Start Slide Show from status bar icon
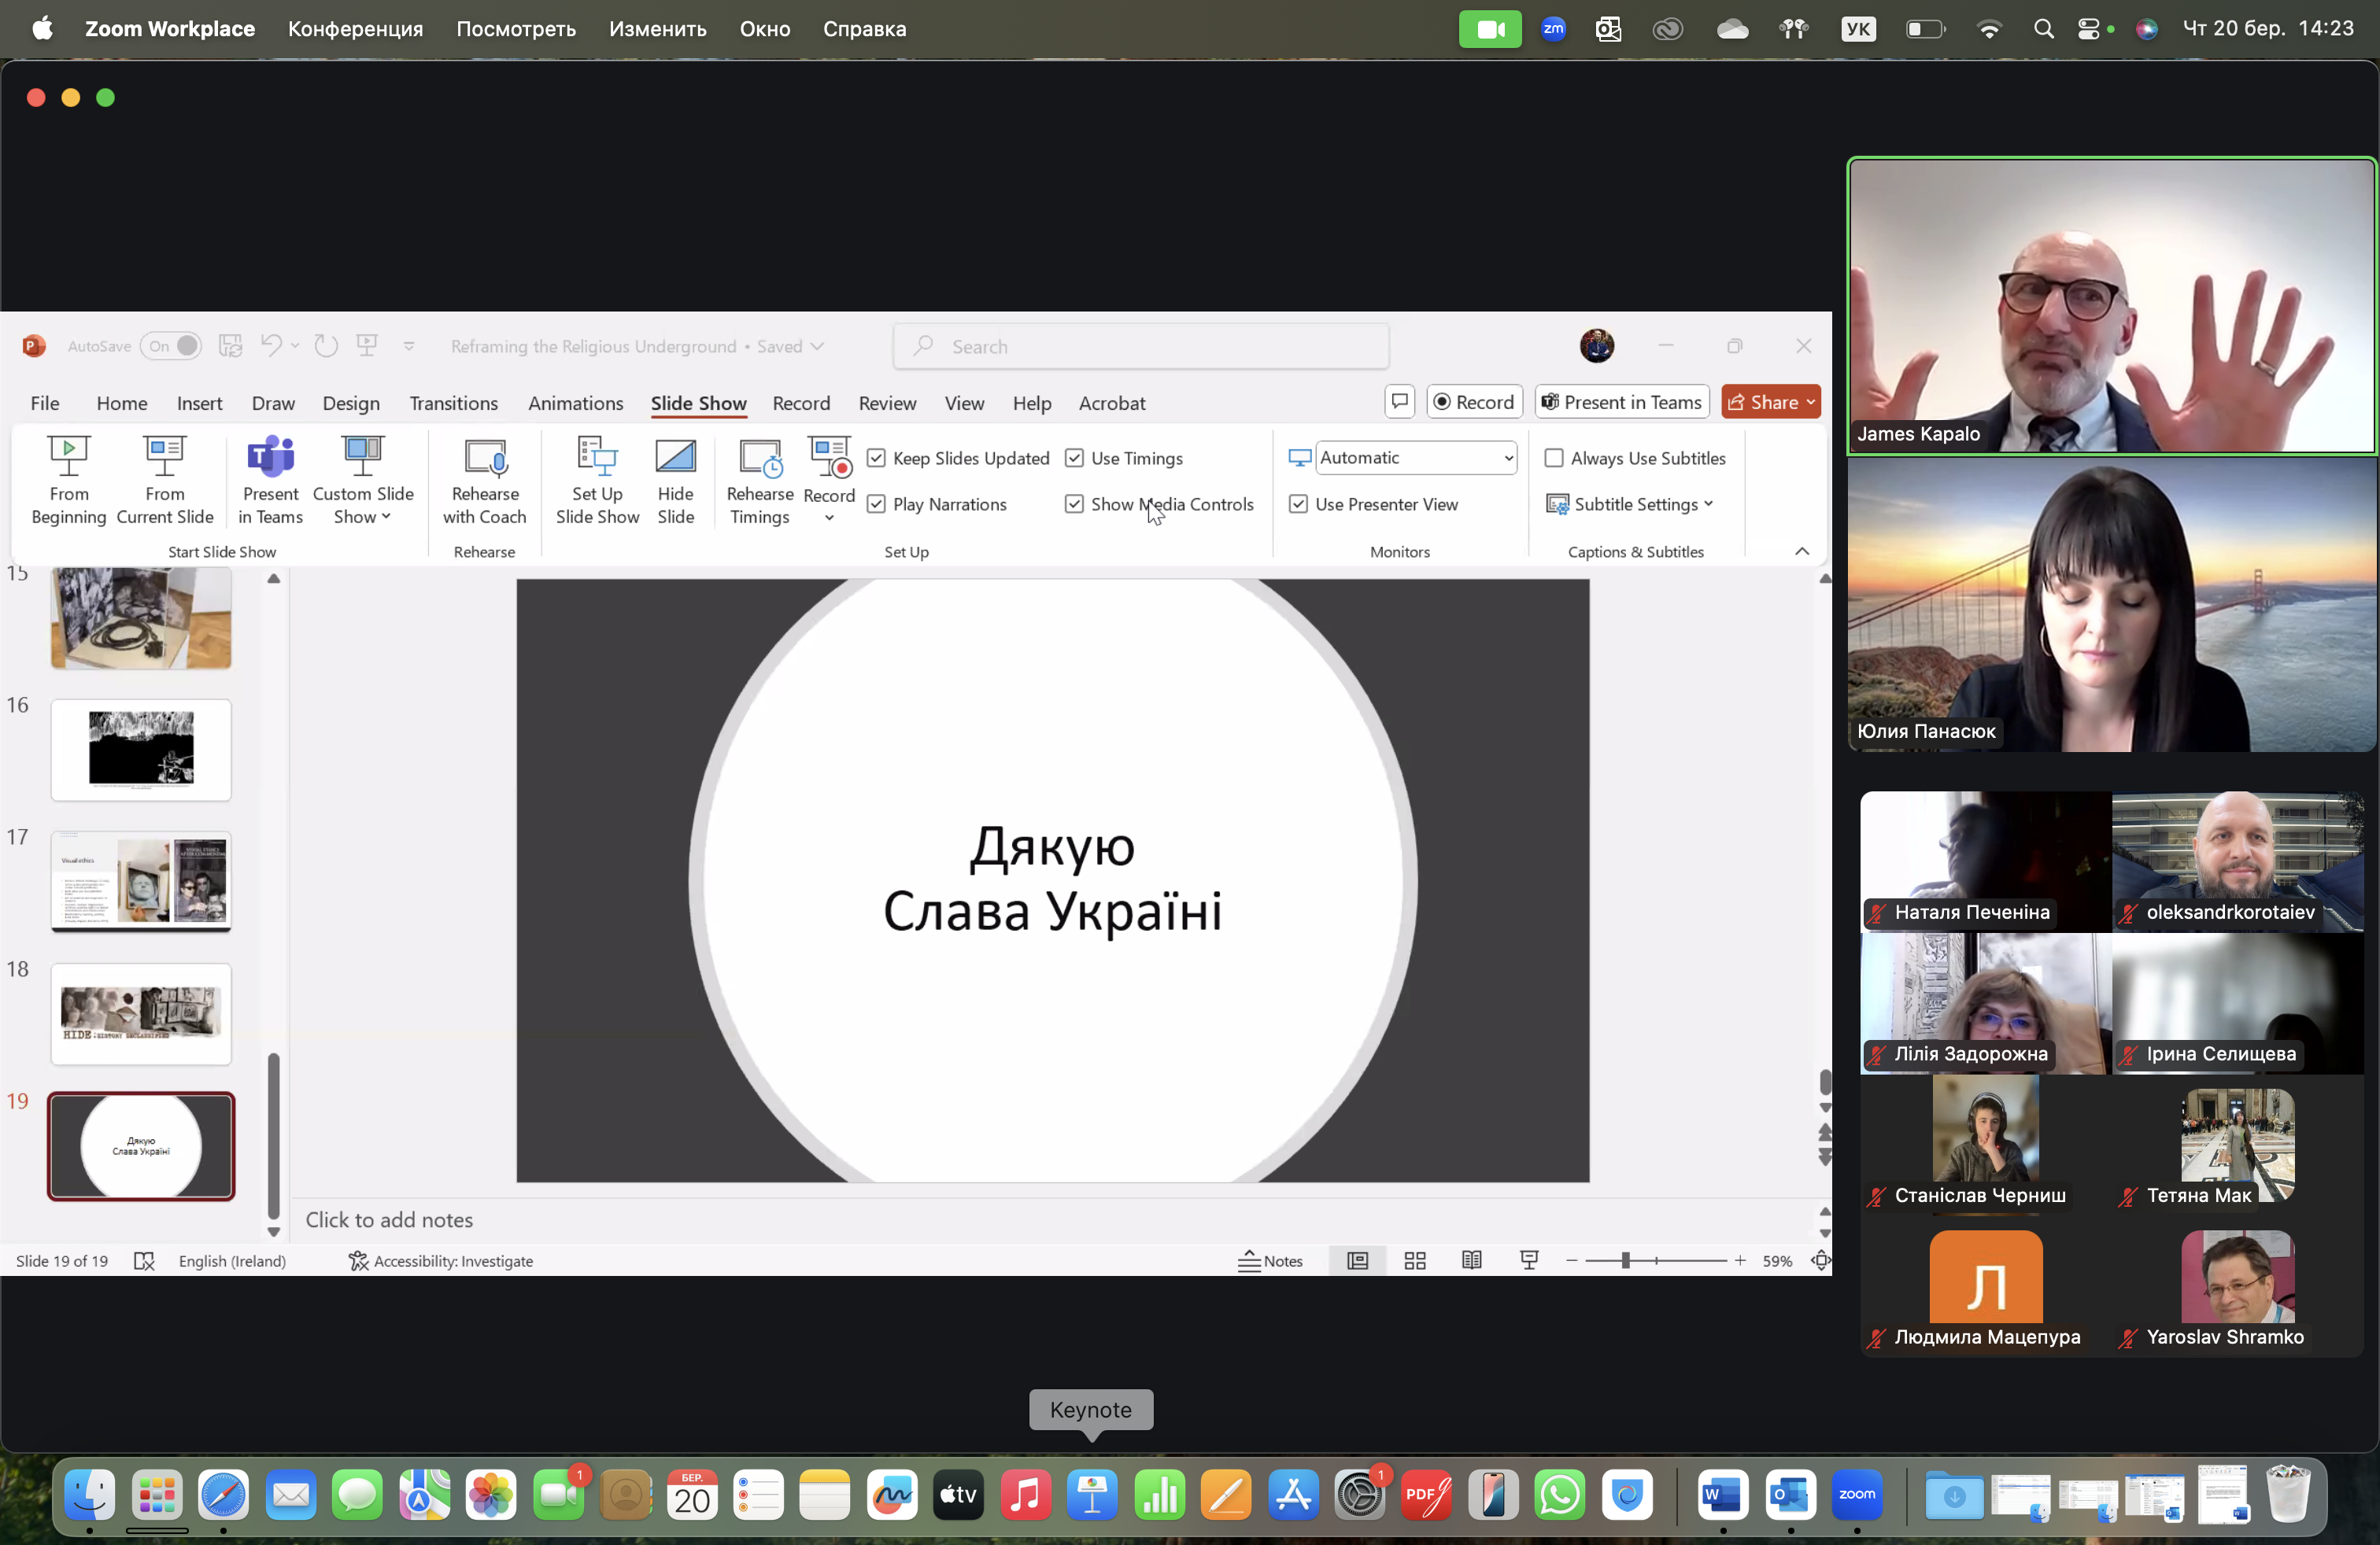This screenshot has width=2380, height=1545. coord(1528,1260)
